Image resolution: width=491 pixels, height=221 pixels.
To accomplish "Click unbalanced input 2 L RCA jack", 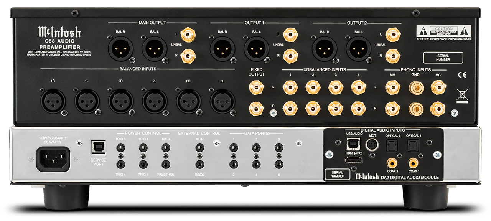I will (313, 88).
